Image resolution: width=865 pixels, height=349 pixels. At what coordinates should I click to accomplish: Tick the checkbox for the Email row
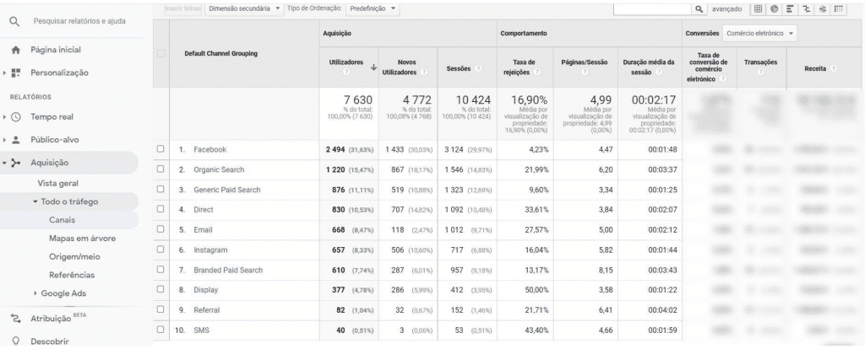click(160, 229)
